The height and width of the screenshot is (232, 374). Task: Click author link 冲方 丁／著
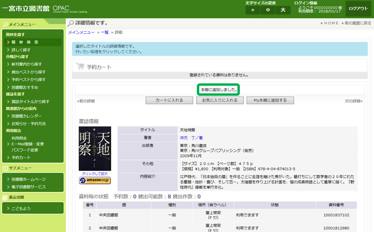click(x=191, y=137)
